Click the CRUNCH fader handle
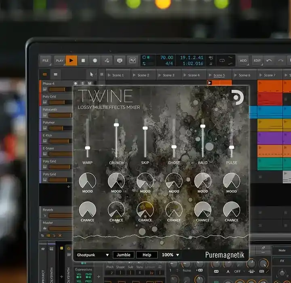The height and width of the screenshot is (283, 291). click(x=116, y=125)
